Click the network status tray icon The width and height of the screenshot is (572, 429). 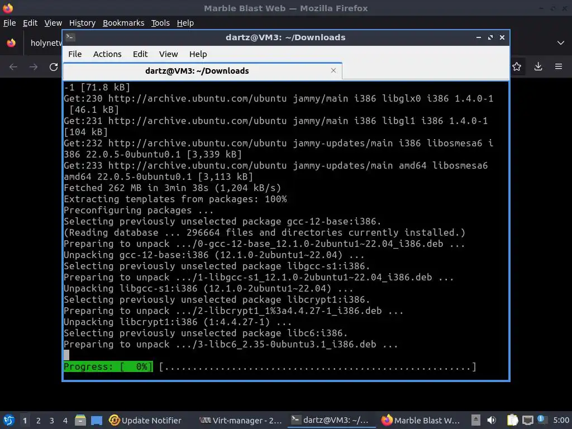(x=527, y=420)
